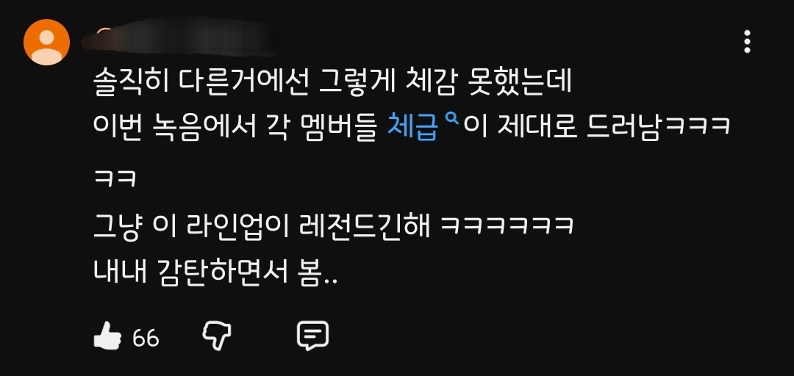
Task: Click the first line starting with 솔직히
Action: click(333, 82)
